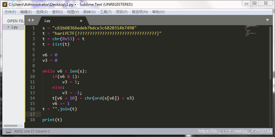Click "".join(t) on line 16
Viewport: 275px width, 137px height.
65,109
